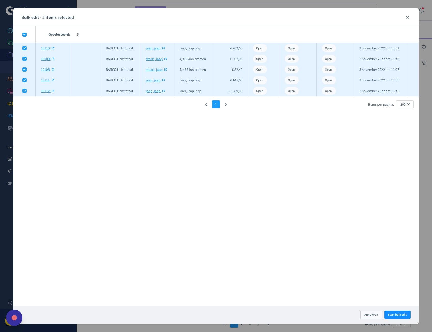The height and width of the screenshot is (332, 432).
Task: Open the items per page 200 dropdown
Action: [405, 104]
